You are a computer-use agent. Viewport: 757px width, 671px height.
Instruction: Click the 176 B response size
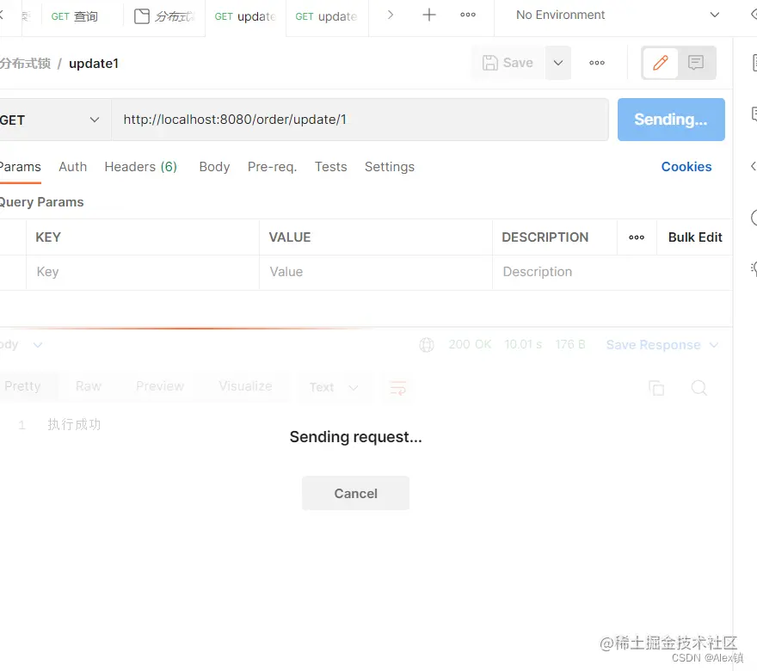click(x=570, y=345)
